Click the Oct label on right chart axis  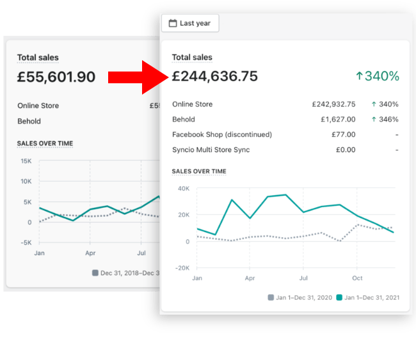357,278
